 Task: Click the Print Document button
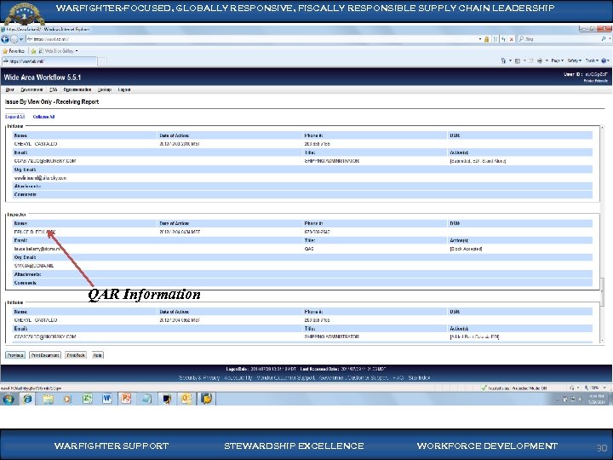[45, 355]
